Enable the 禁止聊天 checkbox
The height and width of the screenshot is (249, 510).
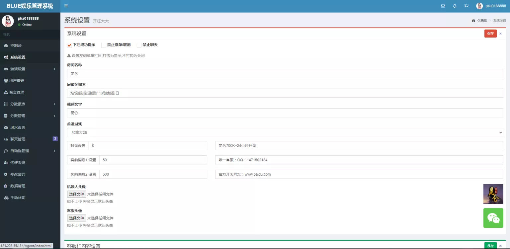(x=139, y=45)
